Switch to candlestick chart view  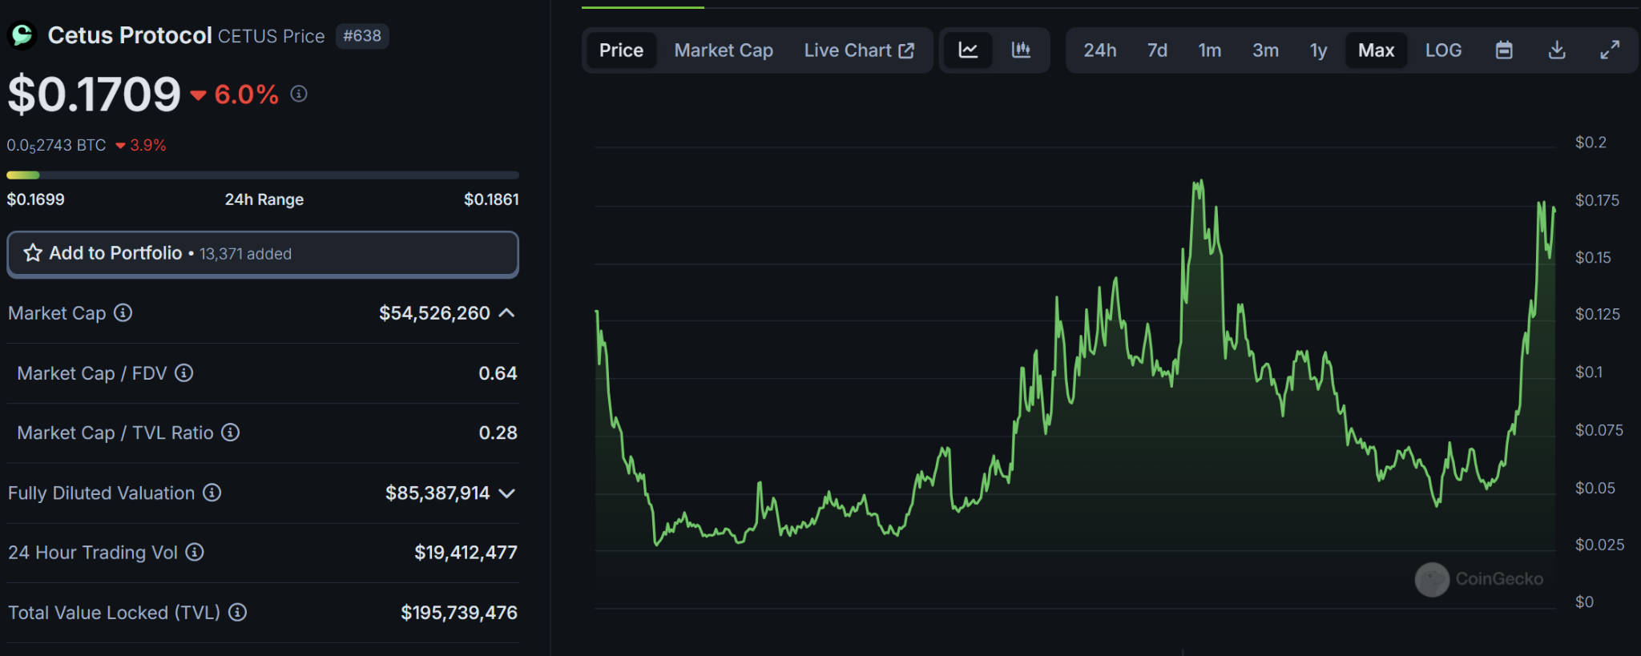coord(1021,50)
